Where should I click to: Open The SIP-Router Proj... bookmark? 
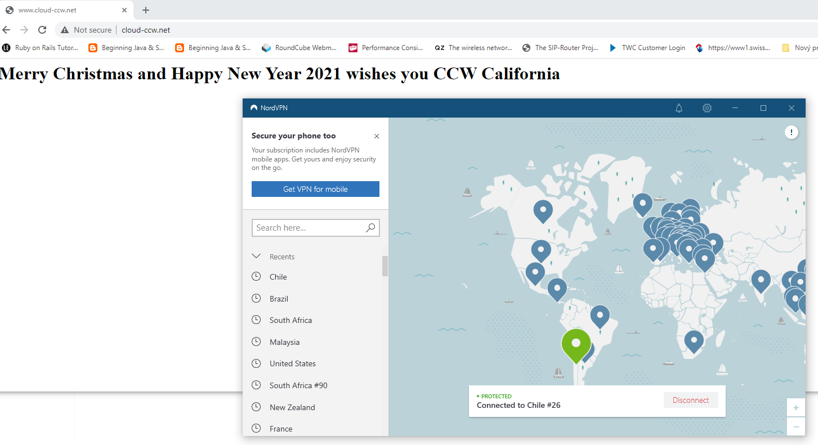click(560, 48)
